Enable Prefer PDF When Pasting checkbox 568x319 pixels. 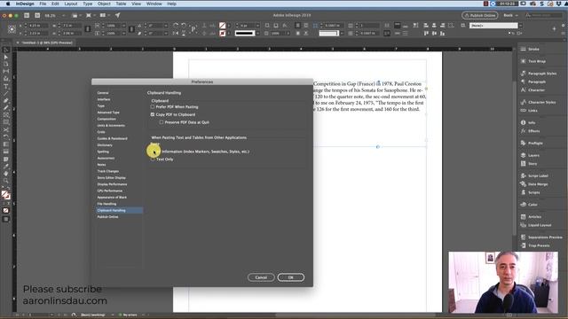[x=153, y=106]
